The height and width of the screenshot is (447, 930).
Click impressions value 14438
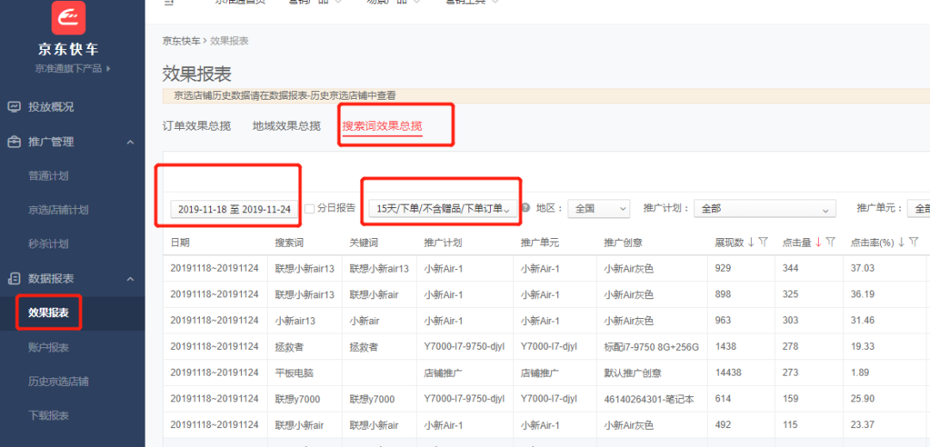[729, 372]
